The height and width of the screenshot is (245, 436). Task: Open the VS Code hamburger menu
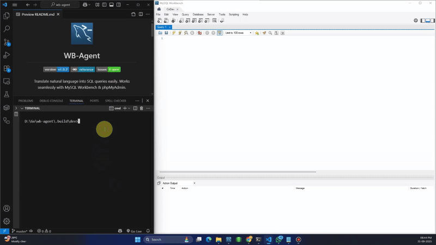click(x=15, y=5)
